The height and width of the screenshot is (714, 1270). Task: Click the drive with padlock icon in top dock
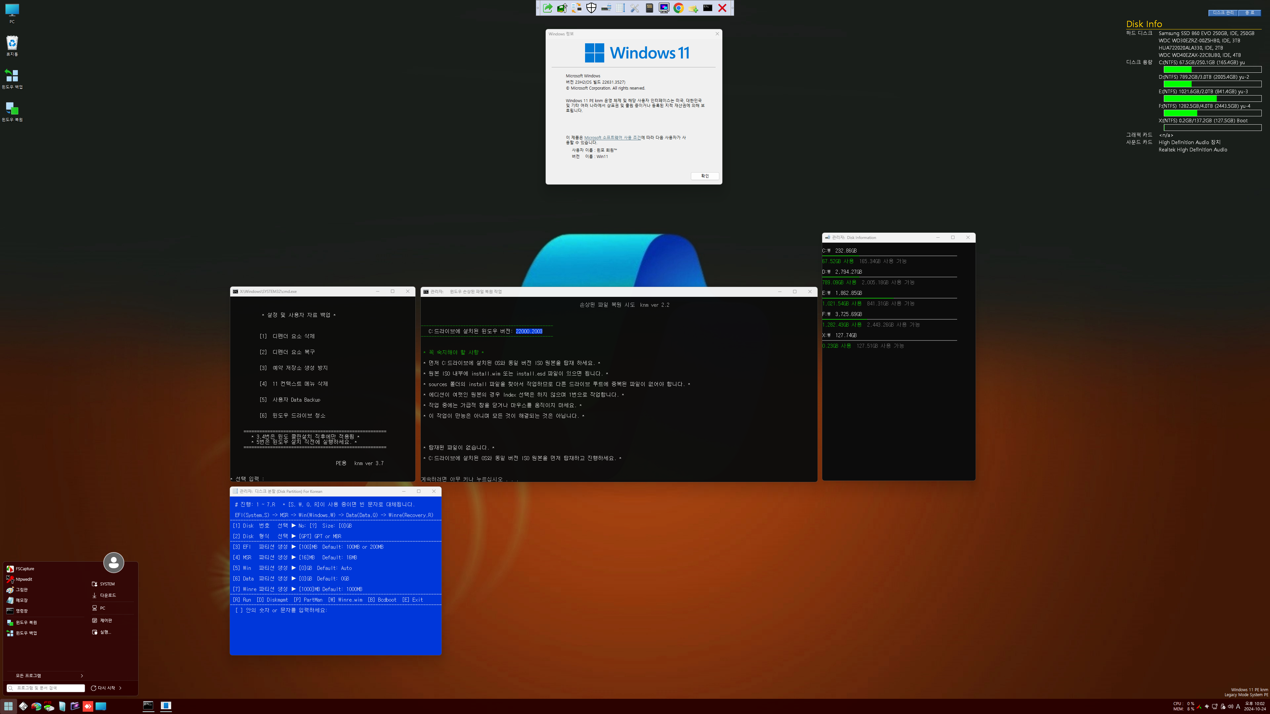coord(606,8)
